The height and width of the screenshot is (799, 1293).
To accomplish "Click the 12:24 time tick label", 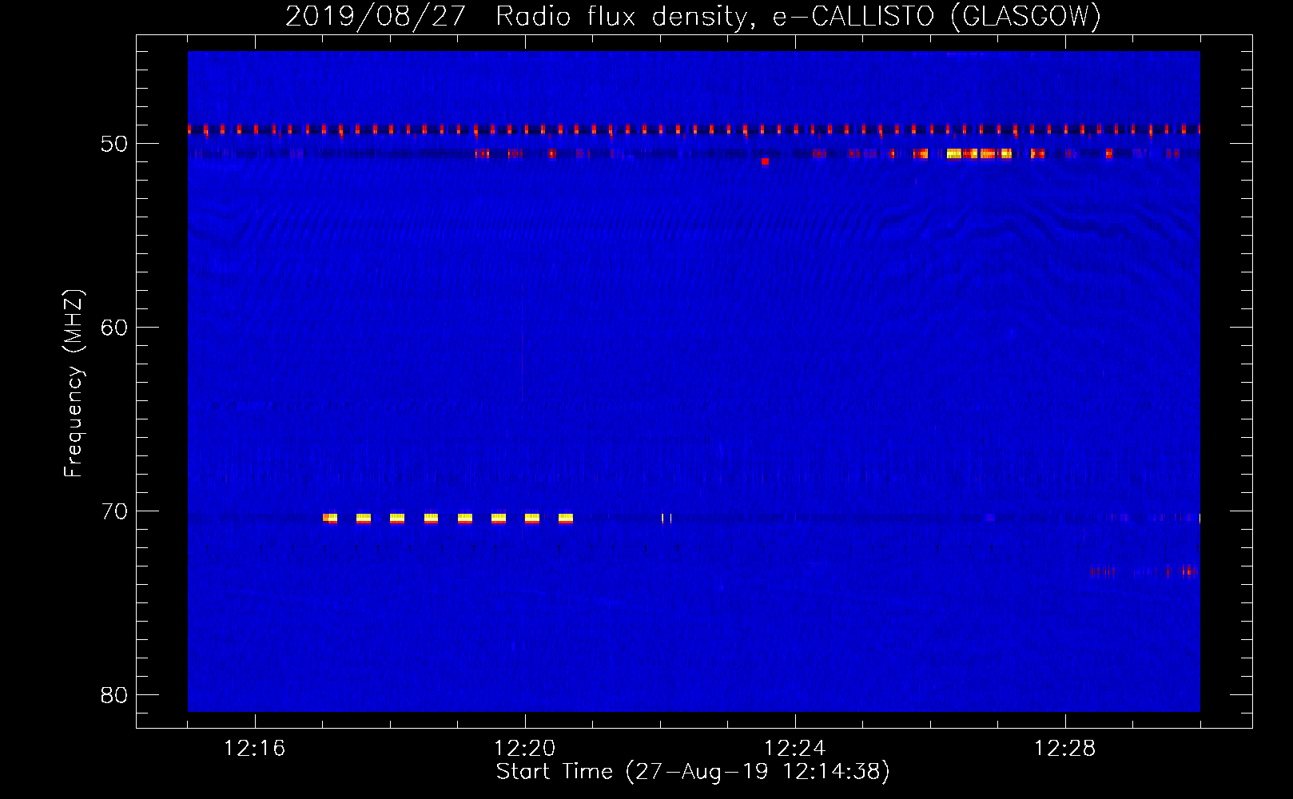I will [794, 749].
